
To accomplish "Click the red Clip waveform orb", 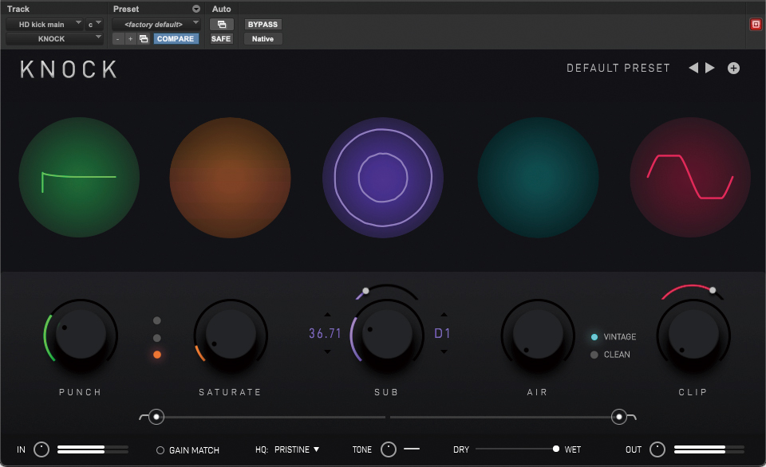I will pos(690,177).
